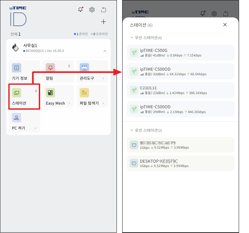
Task: Click the arrow beside 관리도구
Action: pyautogui.click(x=103, y=78)
